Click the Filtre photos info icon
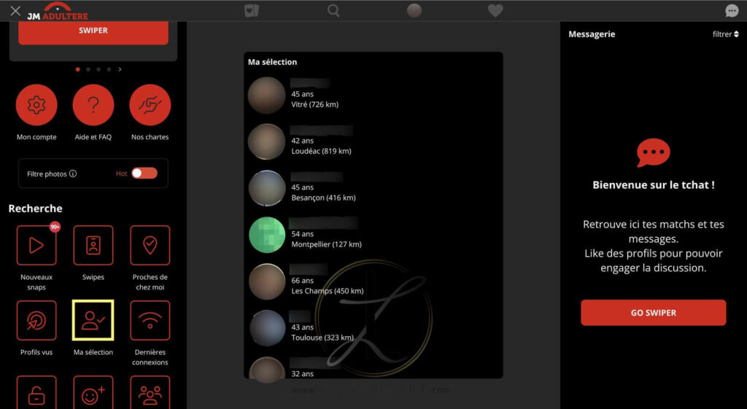 pos(73,174)
